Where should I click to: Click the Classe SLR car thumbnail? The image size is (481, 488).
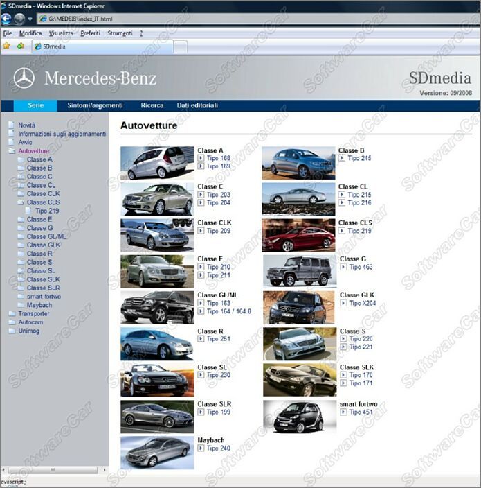pyautogui.click(x=157, y=417)
